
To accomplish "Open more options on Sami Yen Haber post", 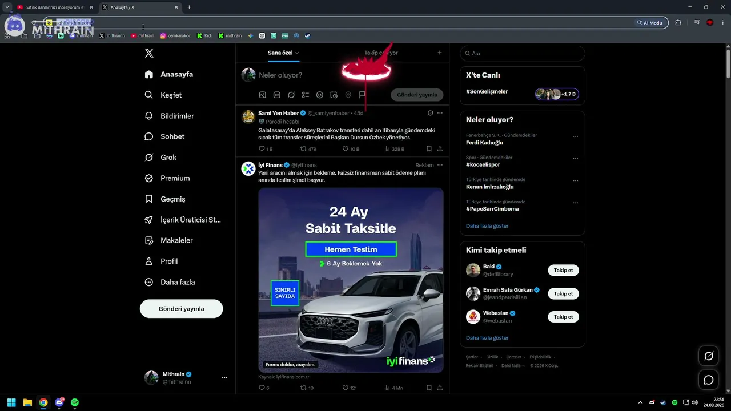I will tap(440, 113).
